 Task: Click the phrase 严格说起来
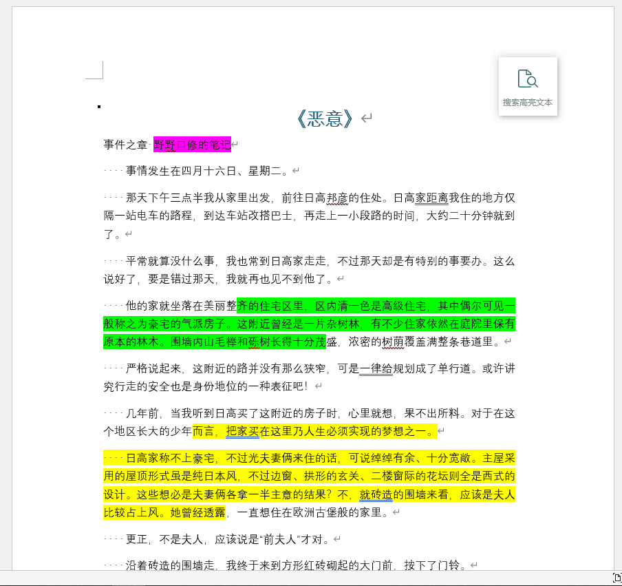pyautogui.click(x=153, y=368)
